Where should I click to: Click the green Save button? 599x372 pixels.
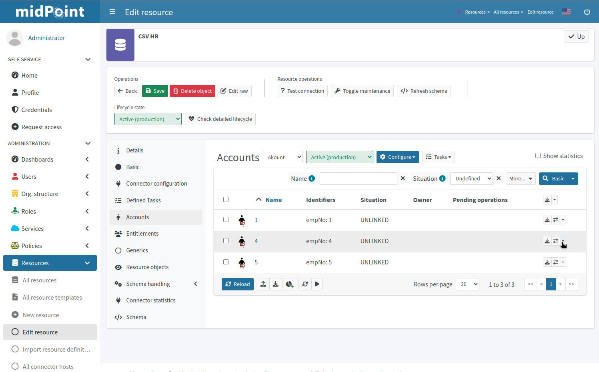click(155, 91)
